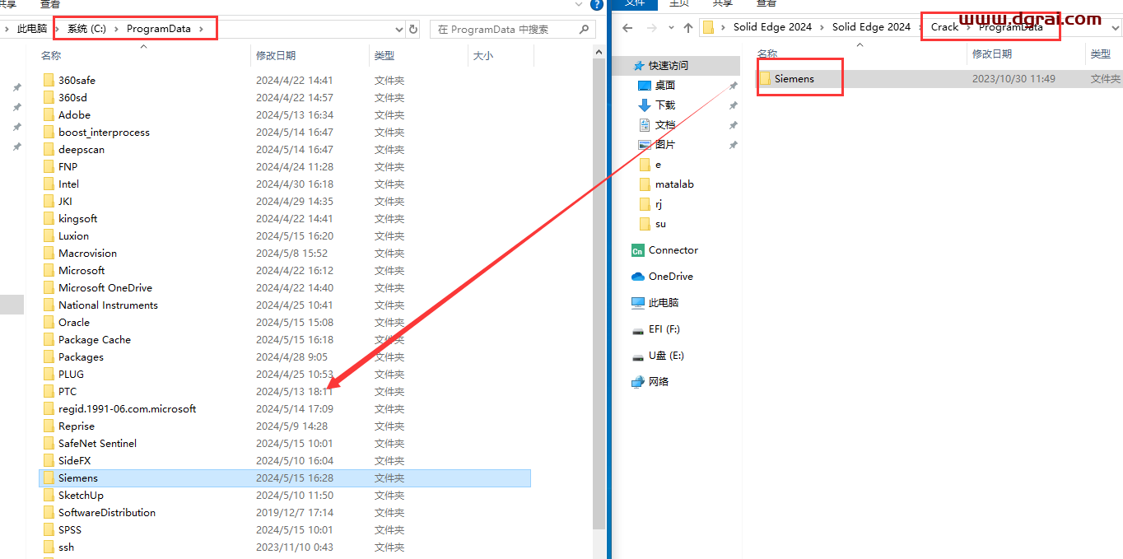This screenshot has height=559, width=1123.
Task: Select National Instruments folder name
Action: click(x=108, y=305)
